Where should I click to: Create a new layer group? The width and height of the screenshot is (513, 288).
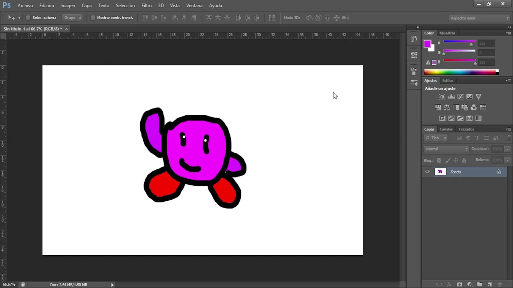[x=479, y=284]
